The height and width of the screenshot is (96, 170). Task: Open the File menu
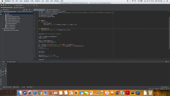[13, 1]
